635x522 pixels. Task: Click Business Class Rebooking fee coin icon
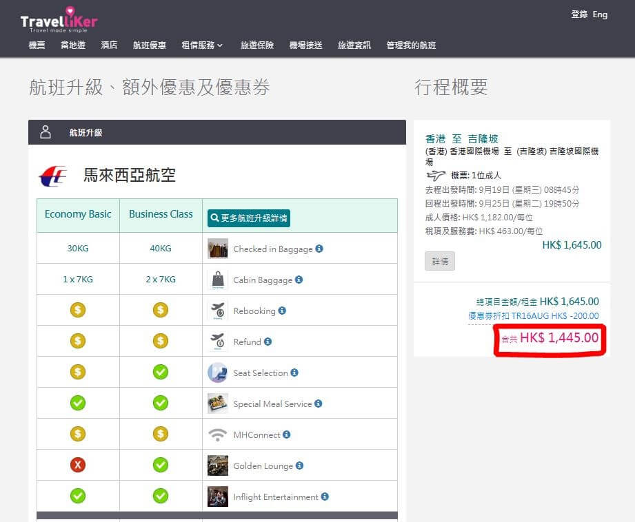pos(161,310)
